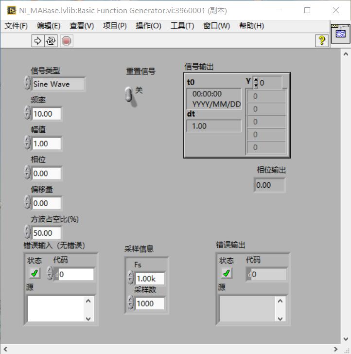Click the 偏移量 input field 0.00
Image resolution: width=351 pixels, height=354 pixels.
47,203
